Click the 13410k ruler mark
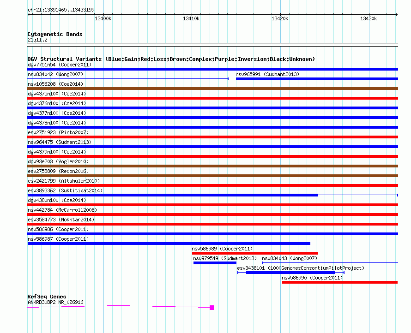Screen dimensions: 411x333 point(191,18)
